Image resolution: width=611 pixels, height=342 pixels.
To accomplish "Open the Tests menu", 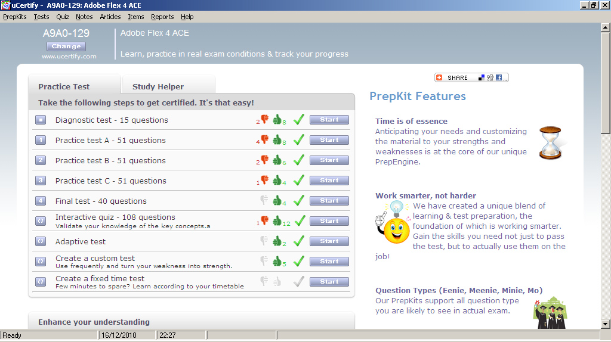I will pyautogui.click(x=41, y=17).
